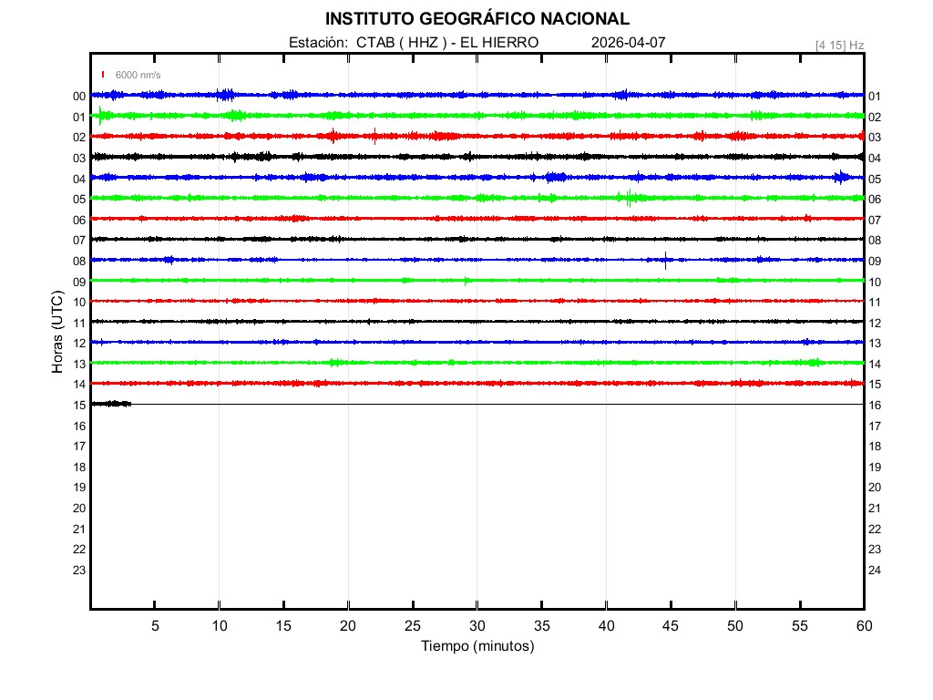Screen dimensions: 933x700
Task: Click the 30 minute tick label
Action: 477,625
